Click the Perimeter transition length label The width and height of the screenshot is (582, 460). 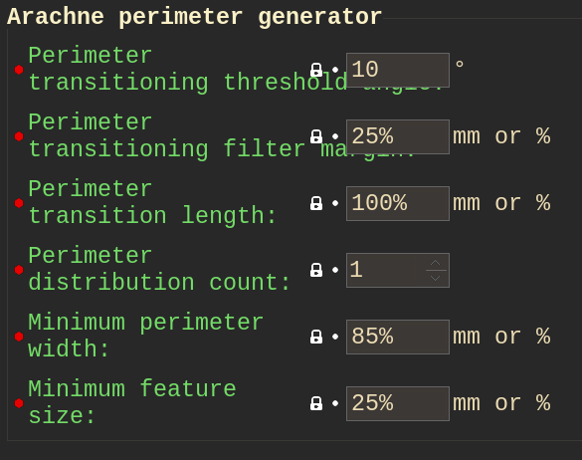click(152, 202)
